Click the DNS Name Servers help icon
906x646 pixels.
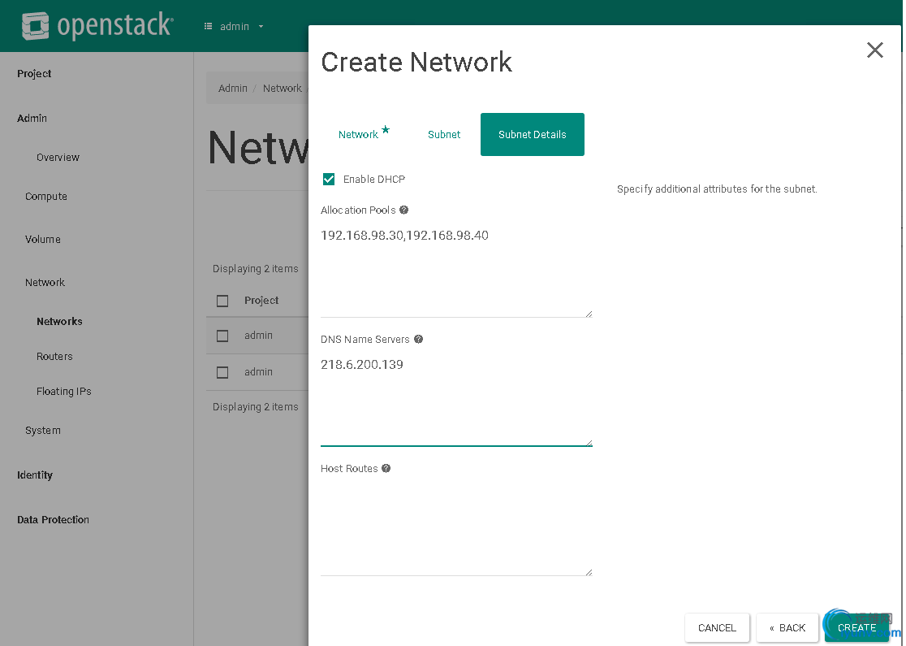(418, 339)
